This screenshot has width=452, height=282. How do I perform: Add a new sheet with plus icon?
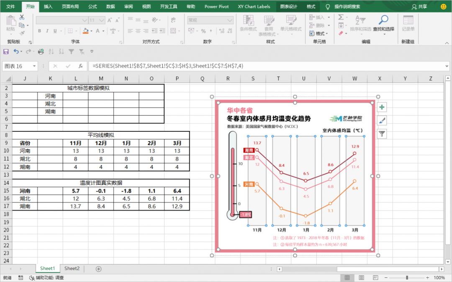coord(99,269)
